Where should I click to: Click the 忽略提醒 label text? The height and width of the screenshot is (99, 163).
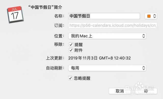82,78
